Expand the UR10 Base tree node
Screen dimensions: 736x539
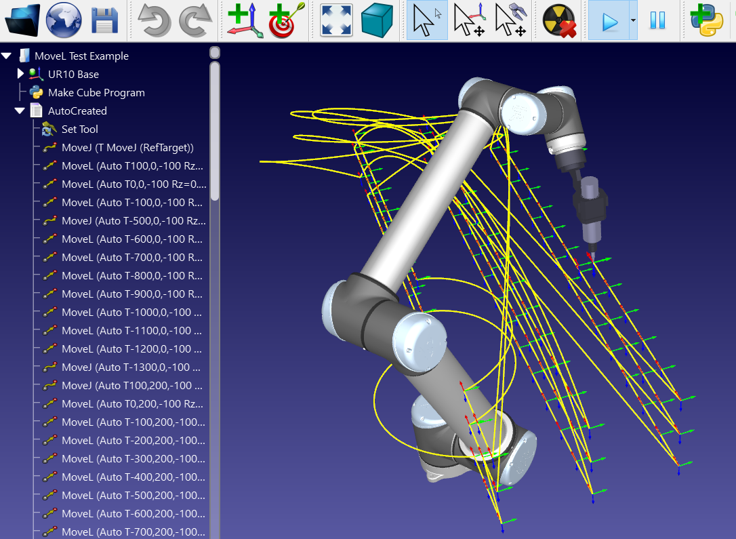(x=20, y=74)
